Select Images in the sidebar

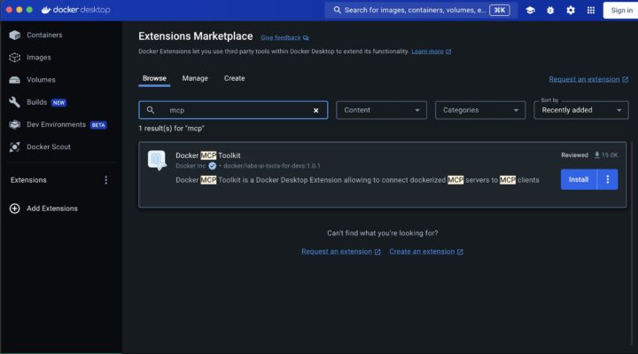point(39,58)
